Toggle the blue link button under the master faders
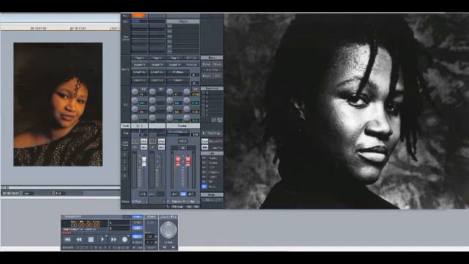The width and height of the screenshot is (469, 264). click(x=183, y=194)
